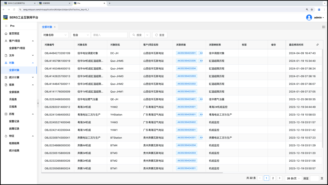The image size is (328, 185).
Task: Open the list settings icon at top right
Action: [324, 27]
